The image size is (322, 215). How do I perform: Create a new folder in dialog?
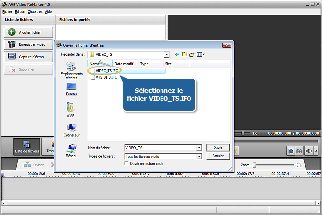(x=192, y=54)
